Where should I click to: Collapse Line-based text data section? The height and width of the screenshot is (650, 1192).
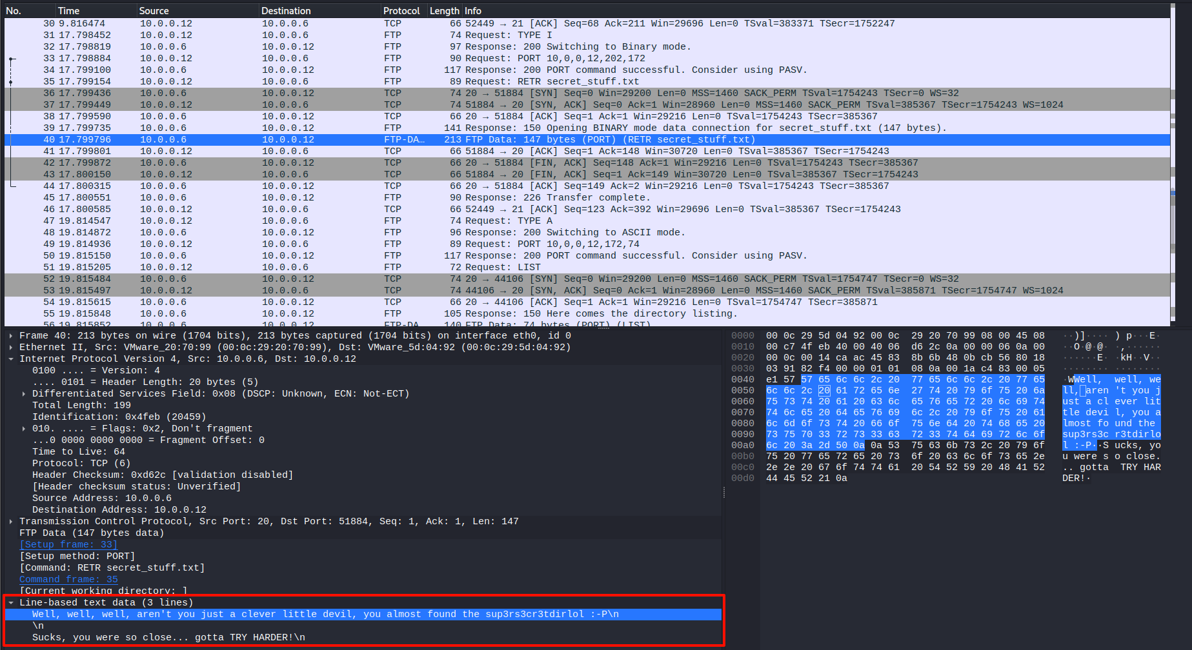[x=11, y=603]
